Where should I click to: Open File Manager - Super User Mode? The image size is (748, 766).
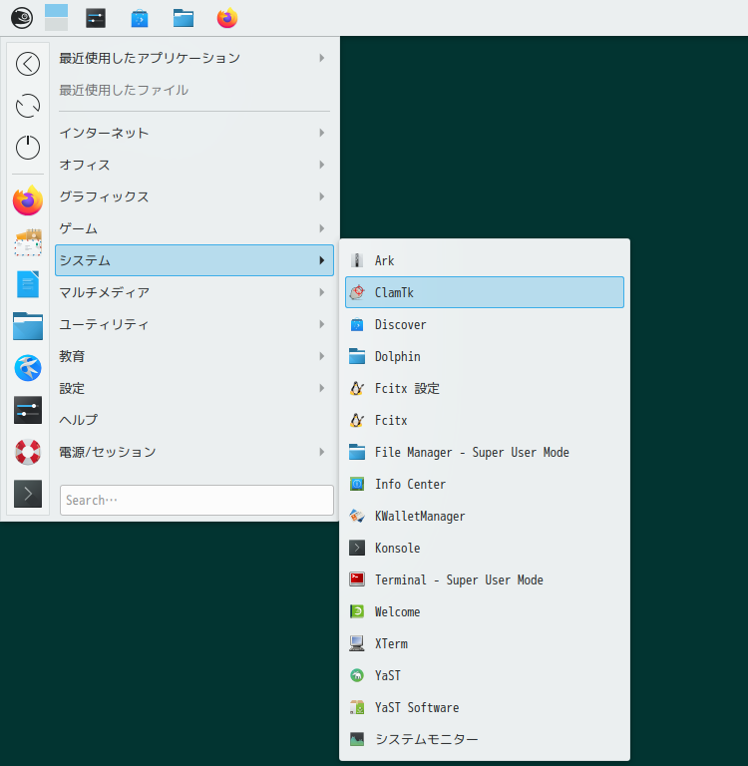pos(485,452)
